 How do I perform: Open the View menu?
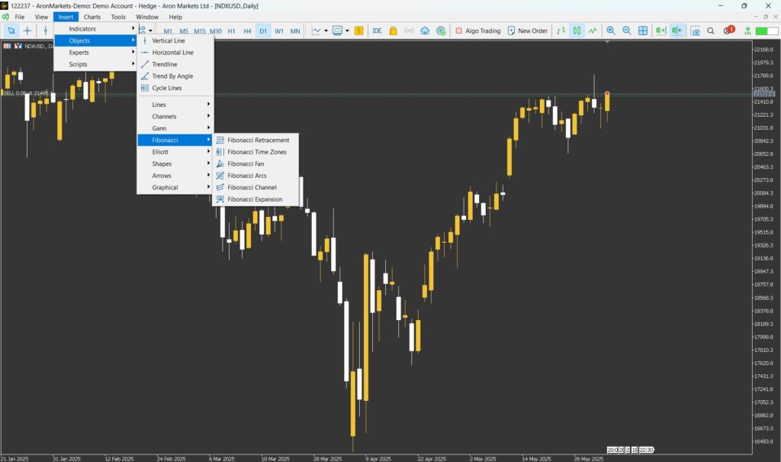[x=41, y=17]
